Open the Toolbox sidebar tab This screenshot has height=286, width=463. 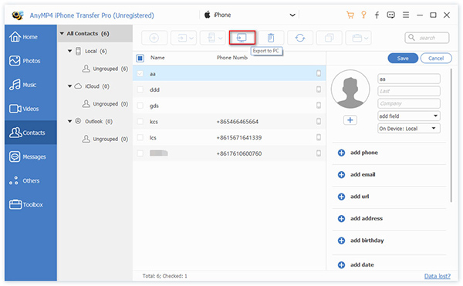pos(30,204)
